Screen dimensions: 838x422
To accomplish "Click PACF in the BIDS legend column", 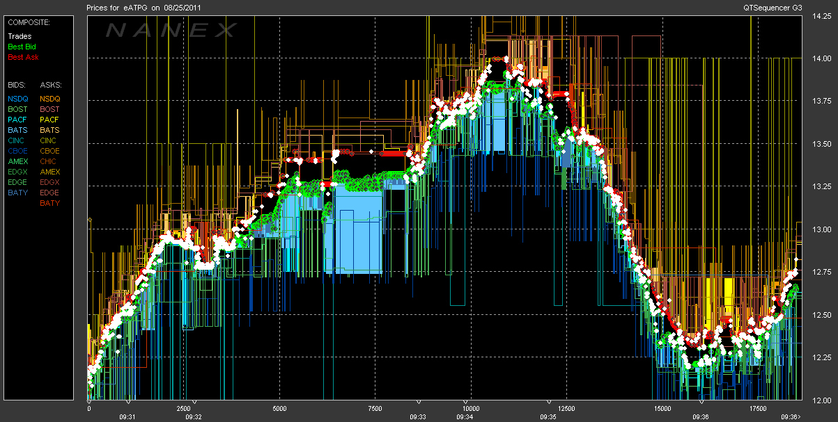I will click(x=17, y=120).
